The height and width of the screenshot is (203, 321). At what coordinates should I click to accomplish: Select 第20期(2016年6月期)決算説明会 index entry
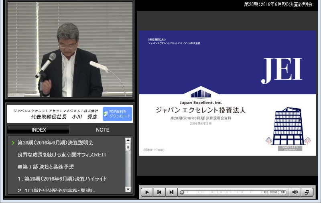(55, 143)
